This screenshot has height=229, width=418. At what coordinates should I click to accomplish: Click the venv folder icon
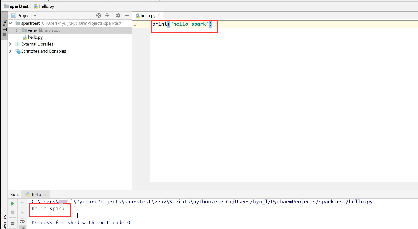[x=25, y=30]
